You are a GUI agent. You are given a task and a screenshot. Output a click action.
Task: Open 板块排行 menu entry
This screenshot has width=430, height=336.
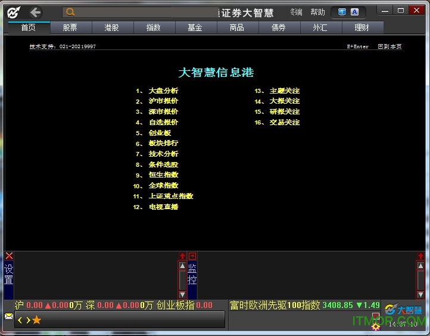[x=163, y=144]
